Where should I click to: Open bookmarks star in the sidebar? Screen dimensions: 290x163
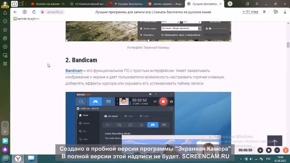[x=5, y=30]
